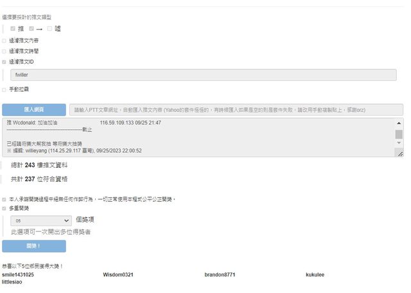
Task: Click the PTT article URL input field
Action: [x=236, y=110]
